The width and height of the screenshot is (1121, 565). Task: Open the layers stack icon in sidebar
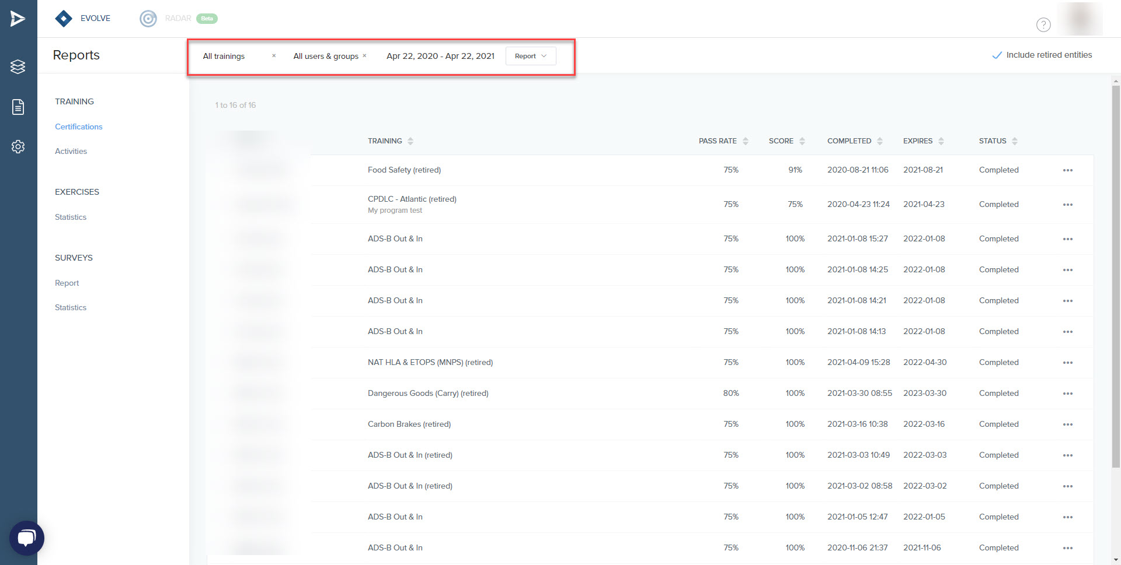point(18,67)
